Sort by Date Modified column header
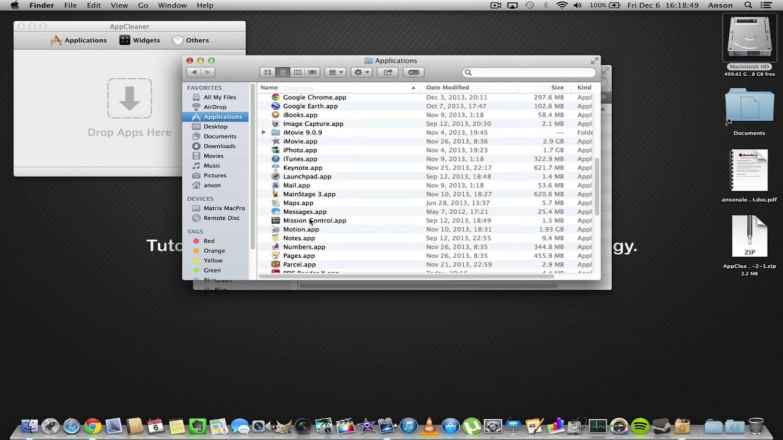783x440 pixels. pos(469,87)
